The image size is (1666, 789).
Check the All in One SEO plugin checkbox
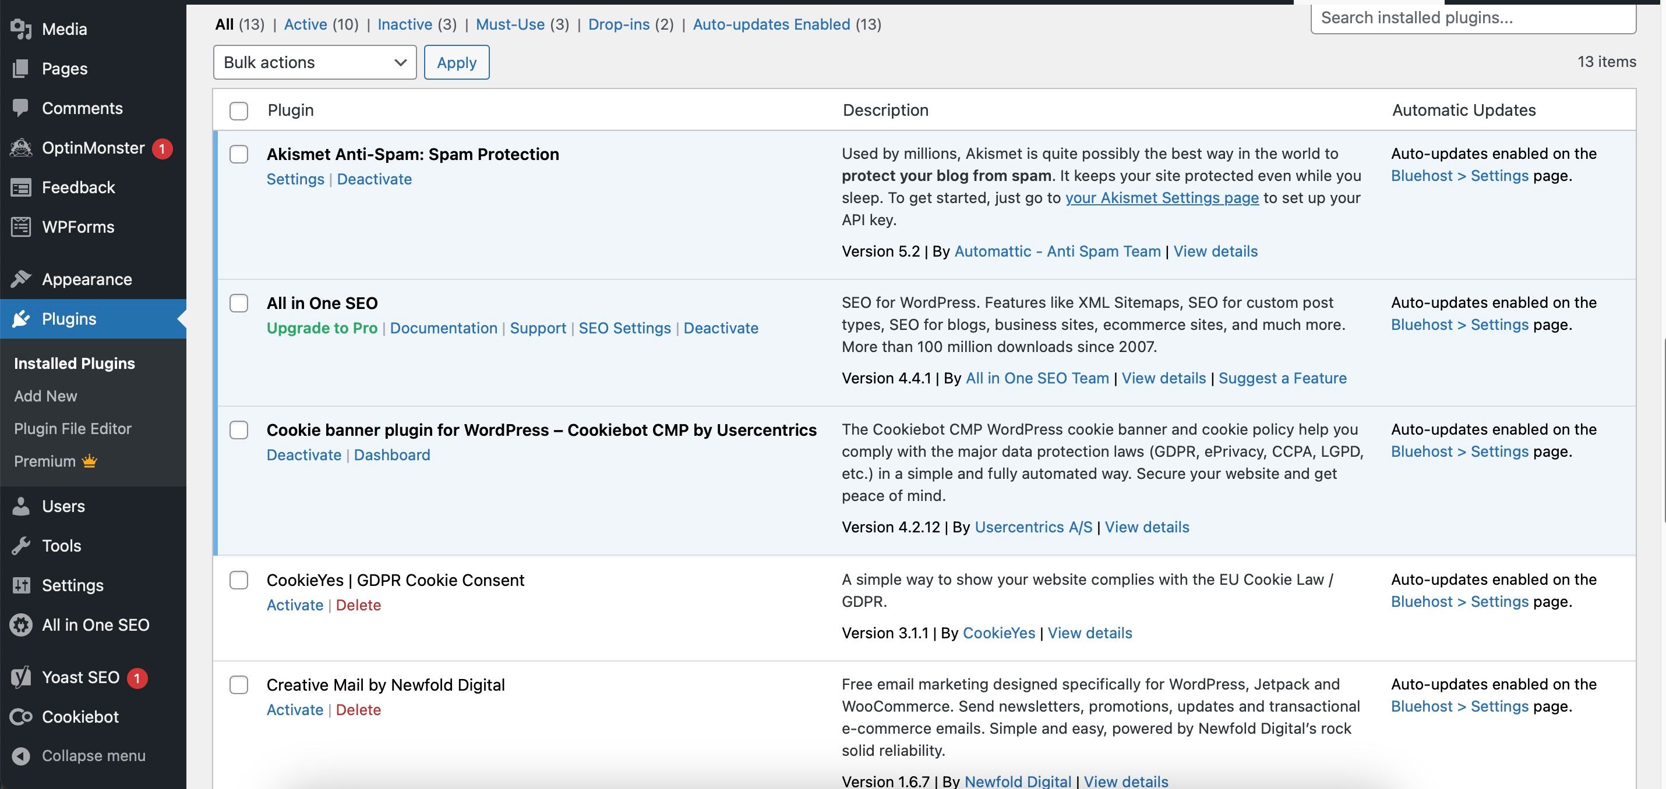point(239,303)
